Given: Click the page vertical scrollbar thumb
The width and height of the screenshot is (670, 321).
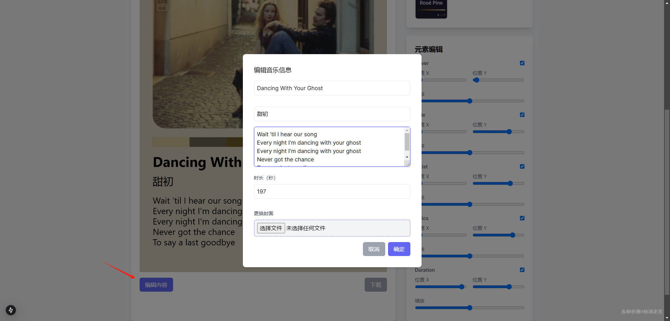Looking at the screenshot, I should (x=667, y=203).
